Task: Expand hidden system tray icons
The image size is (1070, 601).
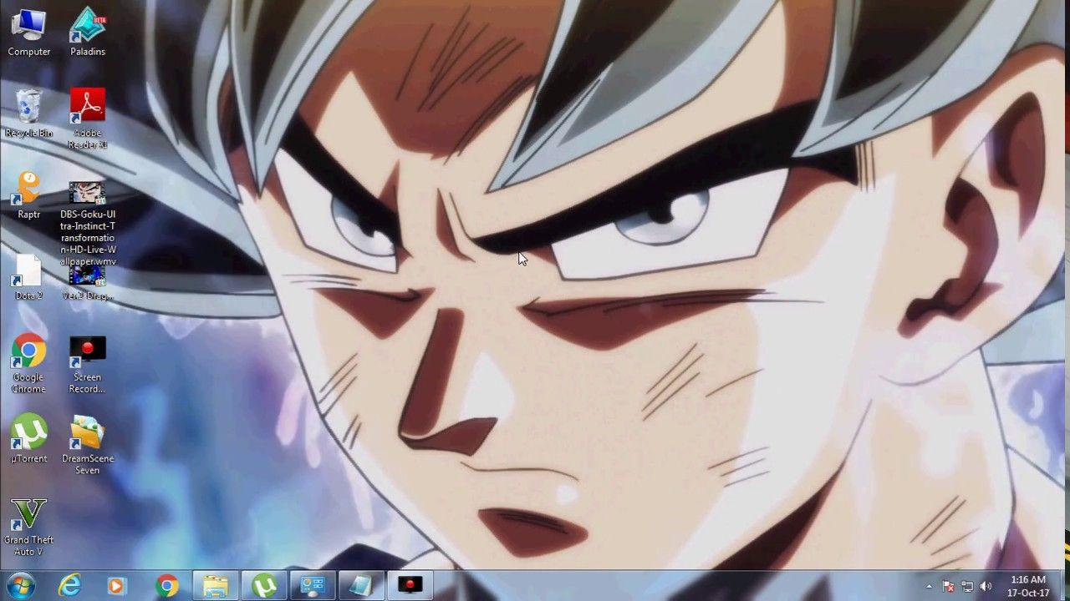Action: 930,586
